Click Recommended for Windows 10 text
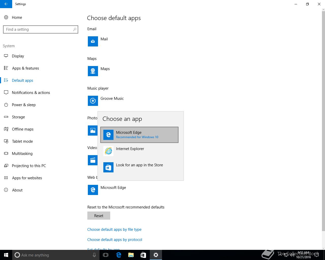Viewport: 325px width, 260px height. pos(137,137)
